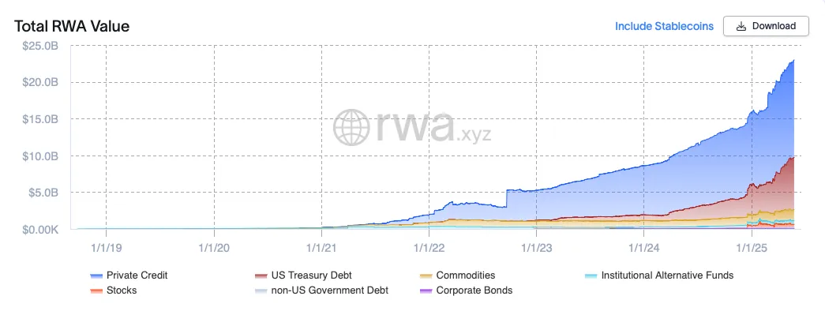Viewport: 825px width, 311px height.
Task: Click the Corporate Bonds purple swatch
Action: 426,290
